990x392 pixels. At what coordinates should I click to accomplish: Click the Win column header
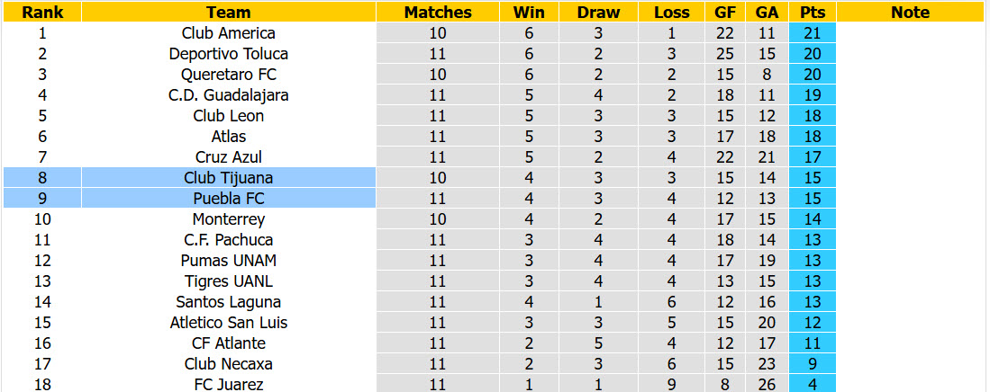pyautogui.click(x=529, y=12)
